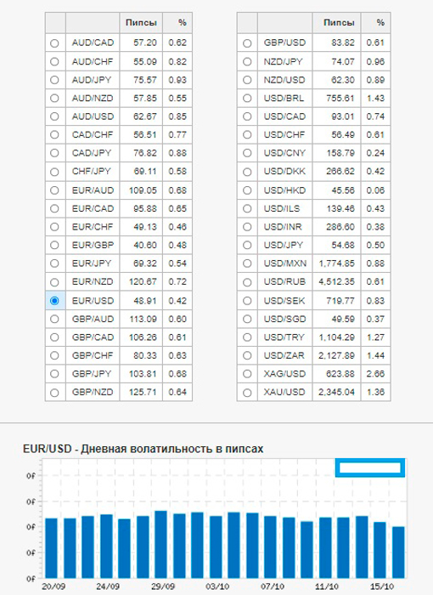This screenshot has width=433, height=595.
Task: Click the right table % column header
Action: [376, 23]
